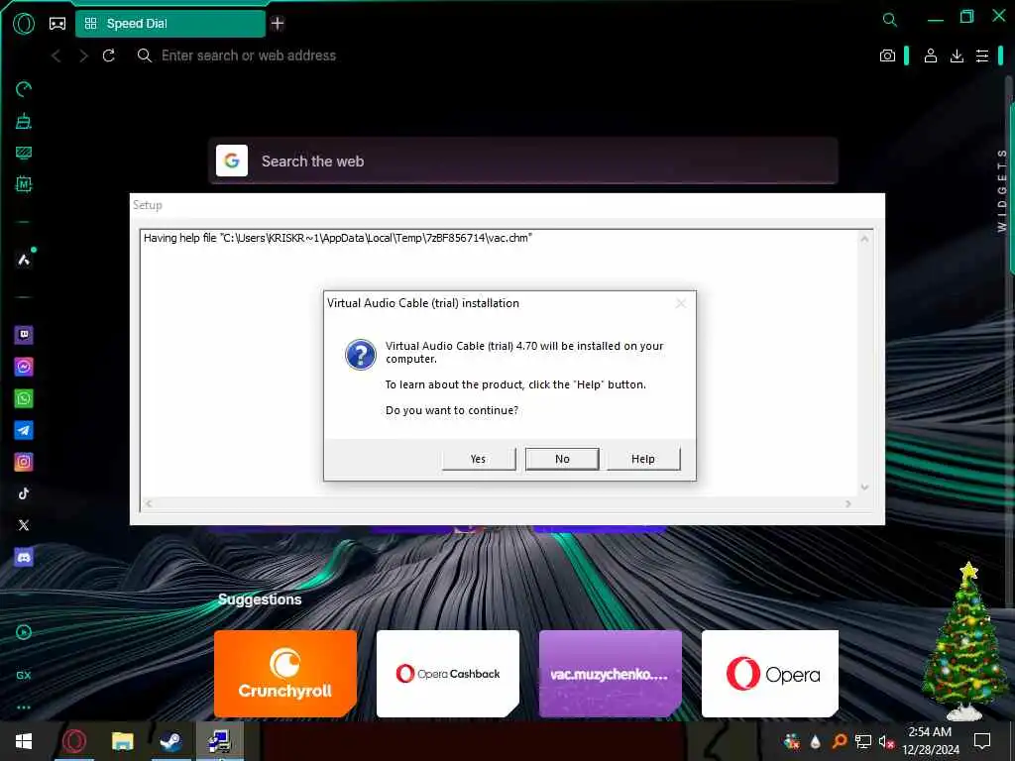The height and width of the screenshot is (761, 1015).
Task: Click Setup log scroll up arrow
Action: pos(864,239)
